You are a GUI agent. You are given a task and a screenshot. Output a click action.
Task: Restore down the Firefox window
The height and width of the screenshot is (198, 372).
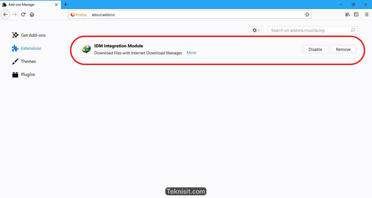click(x=353, y=4)
